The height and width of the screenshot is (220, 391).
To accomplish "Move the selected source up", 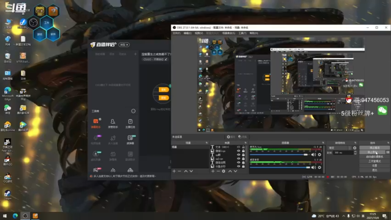I will pos(230,171).
